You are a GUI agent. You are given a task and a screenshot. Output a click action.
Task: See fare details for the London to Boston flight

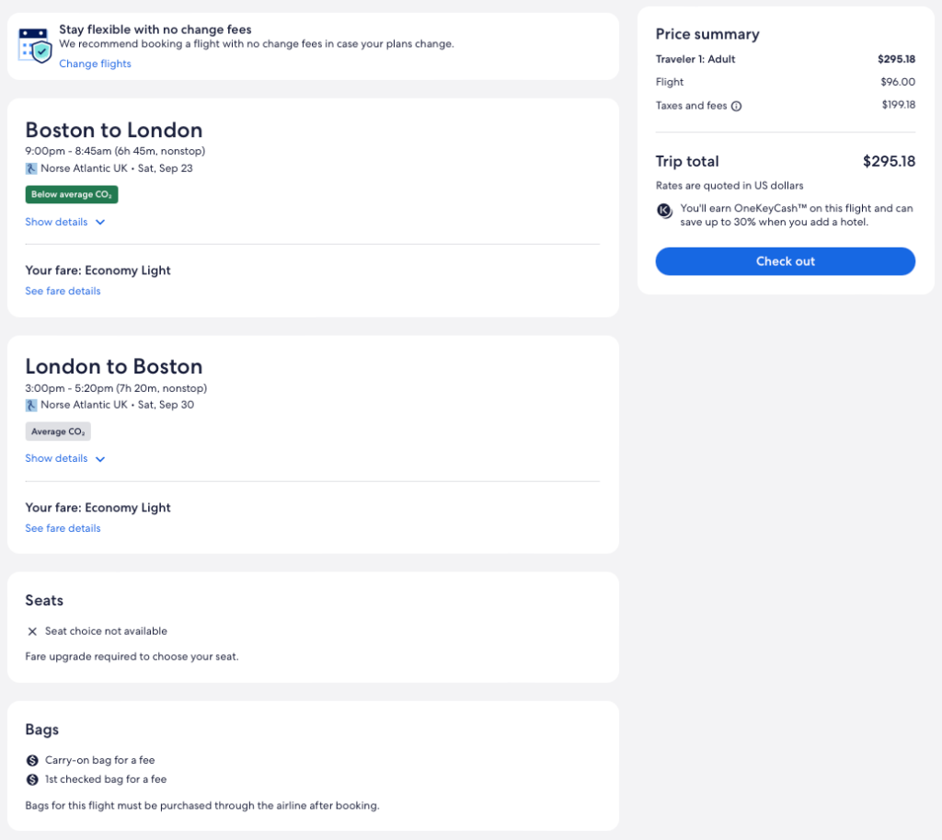(63, 528)
